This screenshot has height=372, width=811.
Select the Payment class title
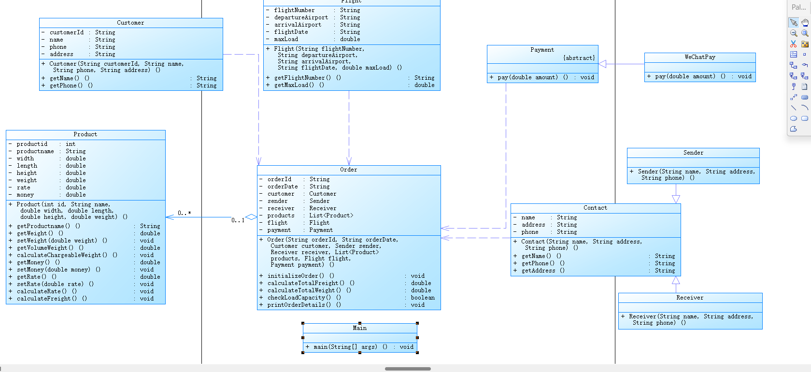click(x=542, y=50)
